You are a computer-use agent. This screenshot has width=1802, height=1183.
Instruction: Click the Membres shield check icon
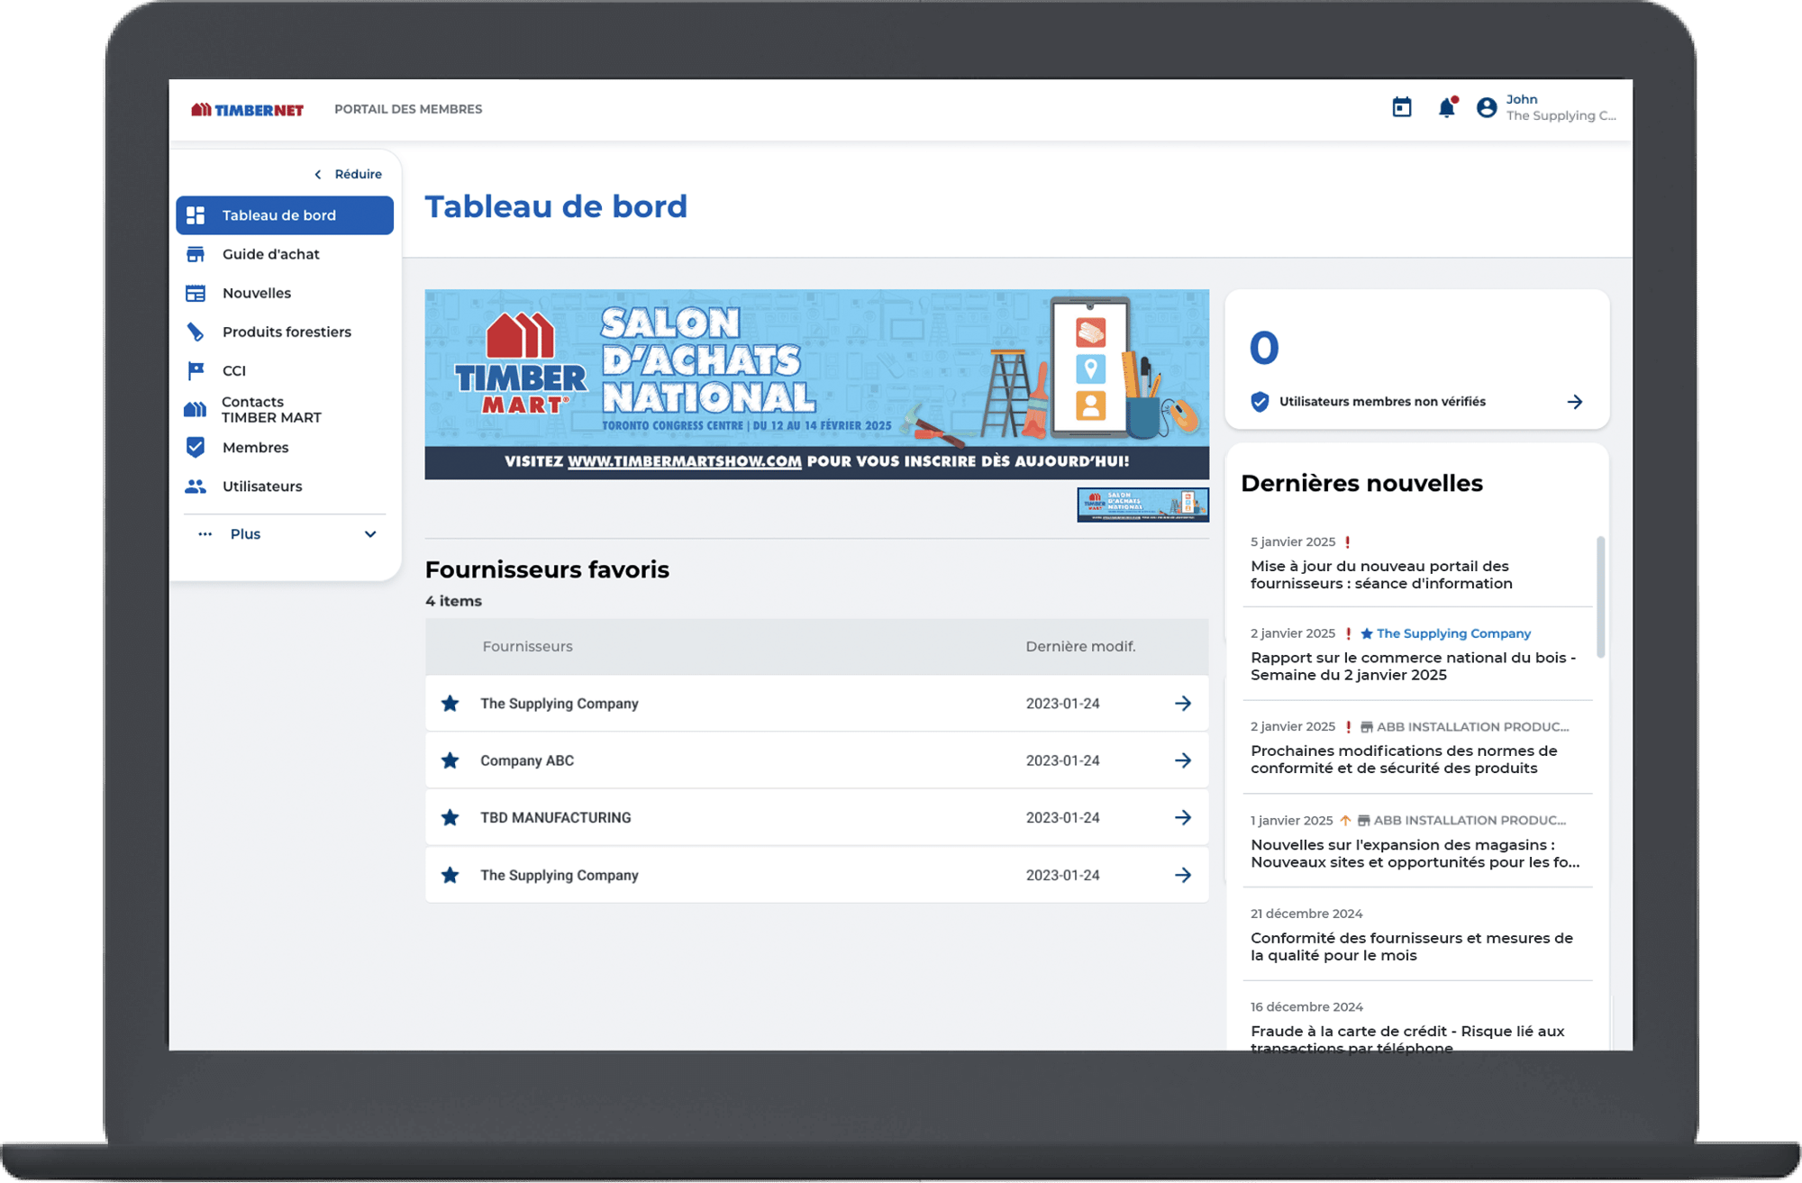(196, 447)
